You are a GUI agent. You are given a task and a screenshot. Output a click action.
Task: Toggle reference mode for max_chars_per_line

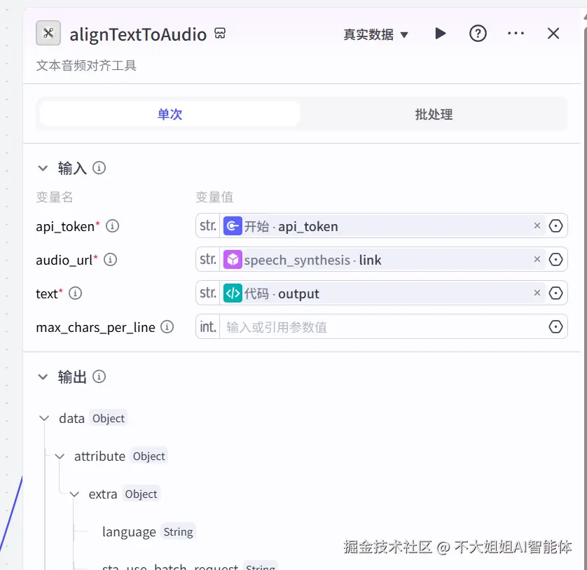pyautogui.click(x=555, y=326)
